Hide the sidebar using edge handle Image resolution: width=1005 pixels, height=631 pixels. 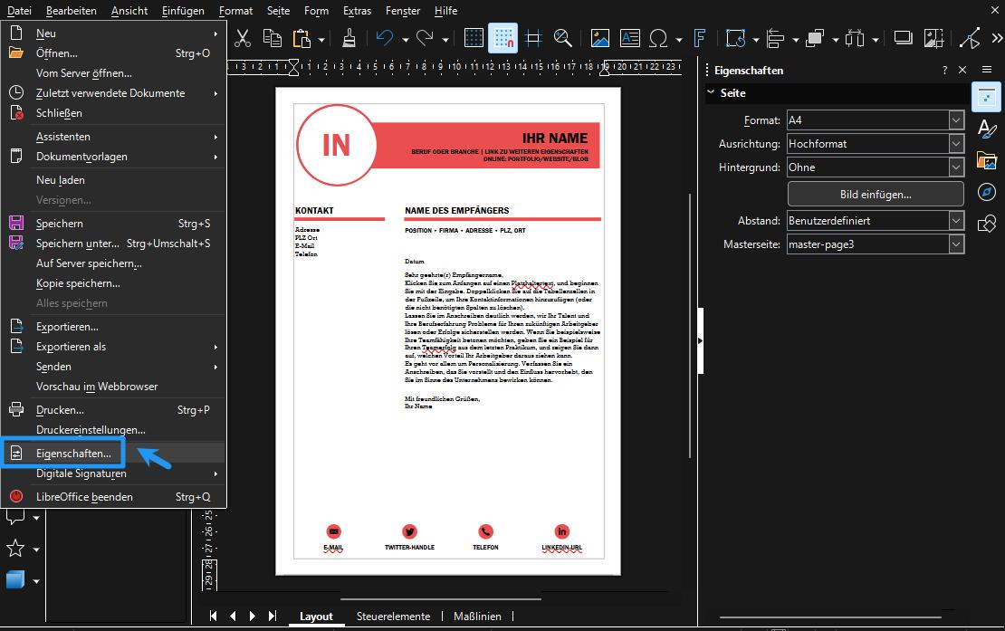701,340
